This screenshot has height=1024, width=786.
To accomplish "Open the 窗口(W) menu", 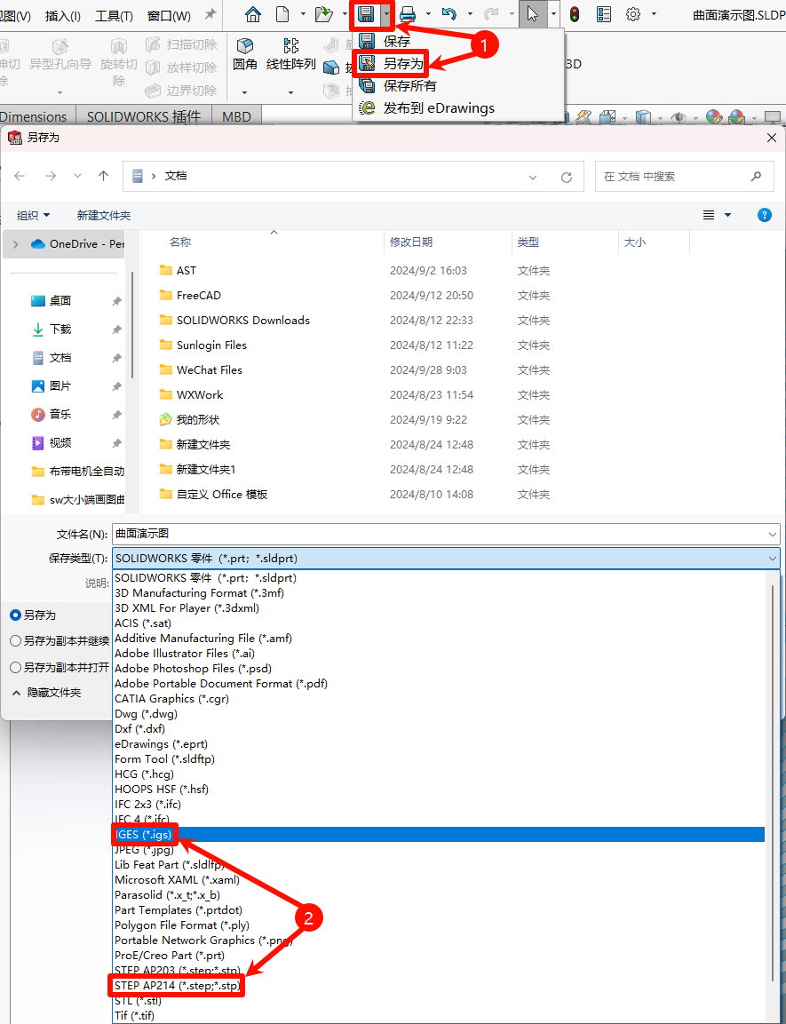I will click(169, 16).
